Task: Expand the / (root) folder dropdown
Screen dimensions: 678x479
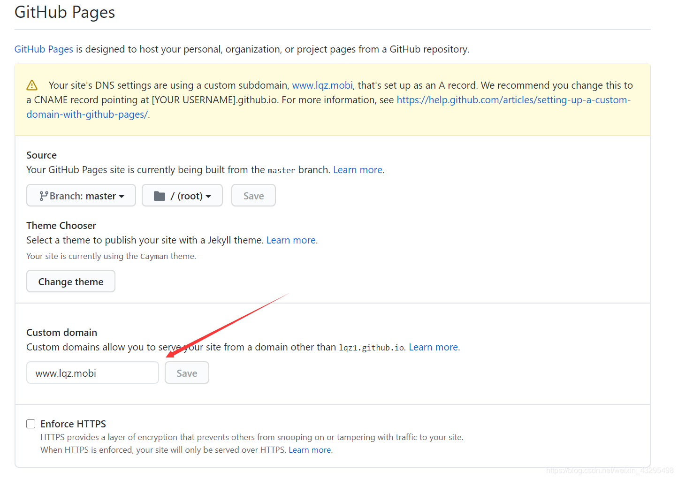Action: coord(182,196)
